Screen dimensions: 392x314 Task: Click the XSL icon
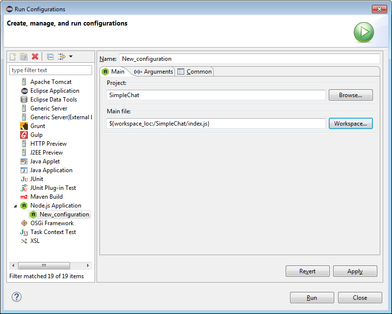[24, 241]
